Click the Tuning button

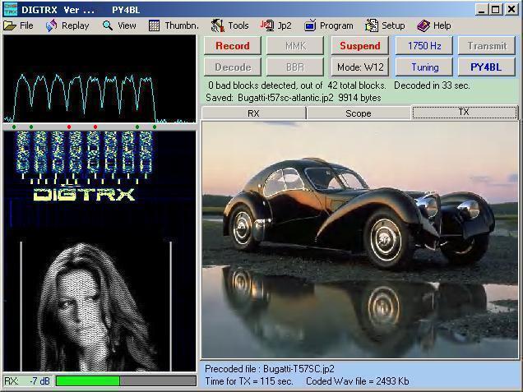point(424,67)
